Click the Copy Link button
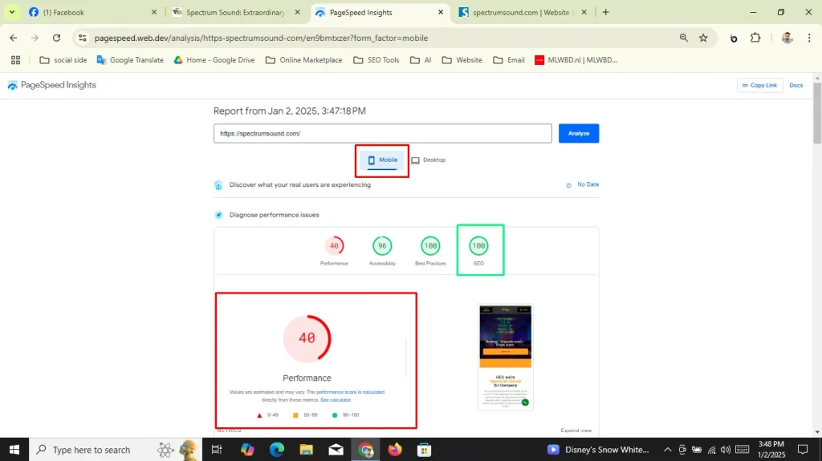The width and height of the screenshot is (822, 461). (x=759, y=86)
